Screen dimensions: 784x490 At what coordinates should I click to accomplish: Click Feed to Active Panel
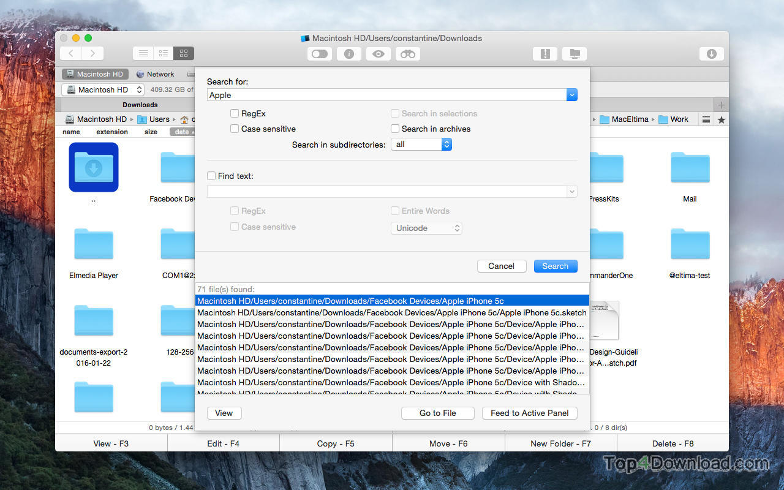(529, 413)
